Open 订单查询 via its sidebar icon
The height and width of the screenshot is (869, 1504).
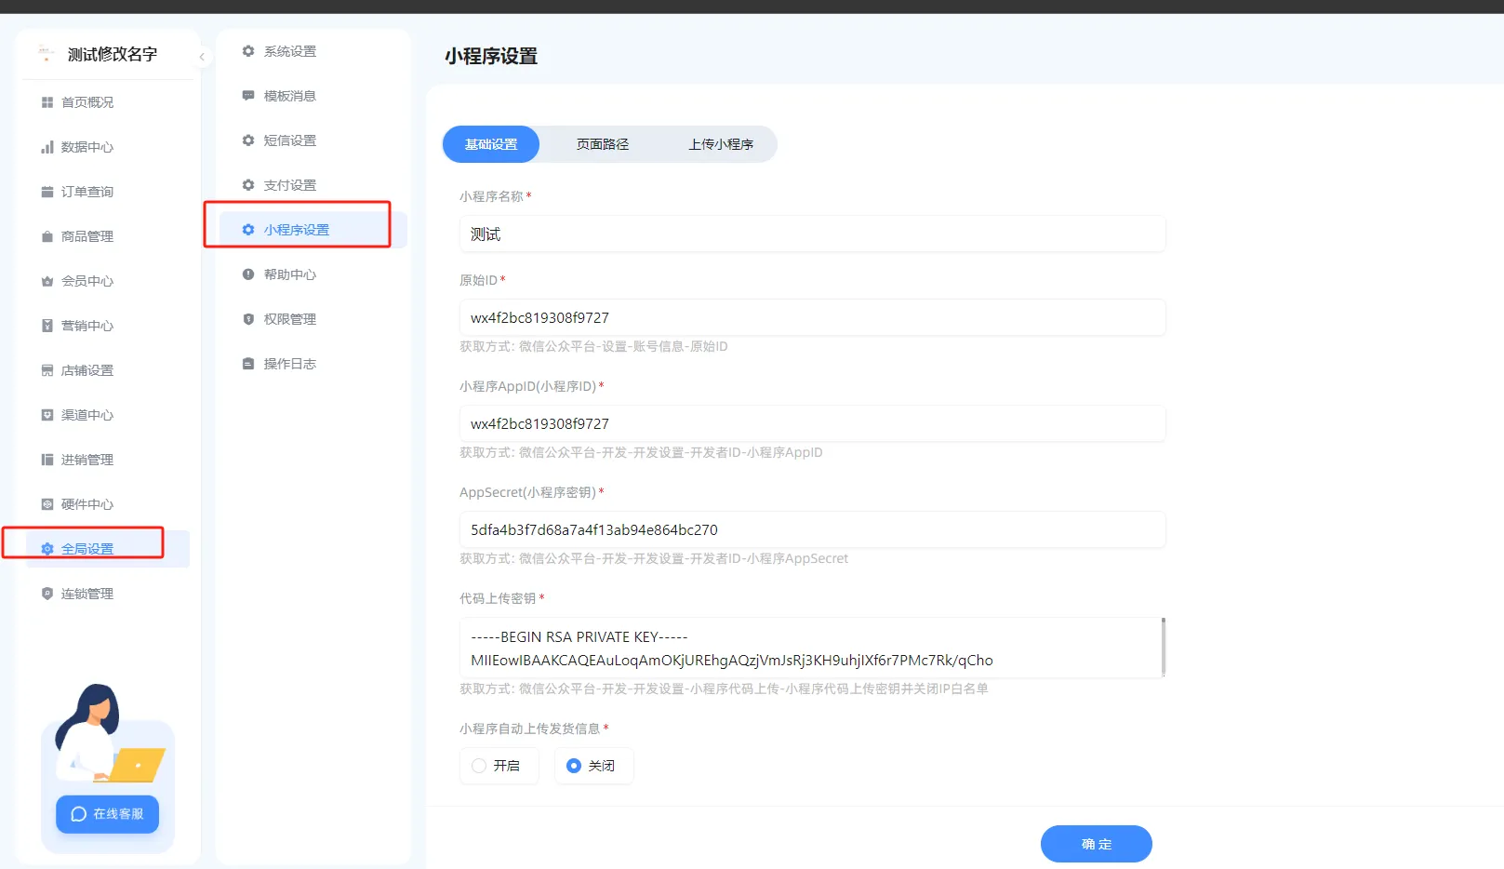[x=47, y=192]
